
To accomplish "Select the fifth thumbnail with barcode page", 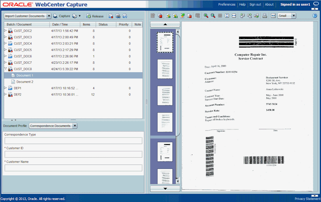I will coord(165,152).
